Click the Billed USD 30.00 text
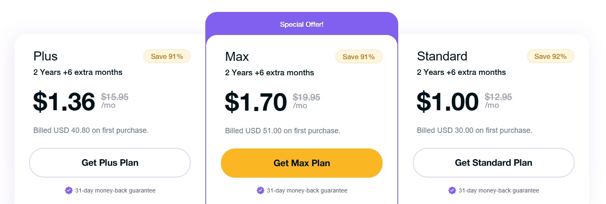 point(474,130)
